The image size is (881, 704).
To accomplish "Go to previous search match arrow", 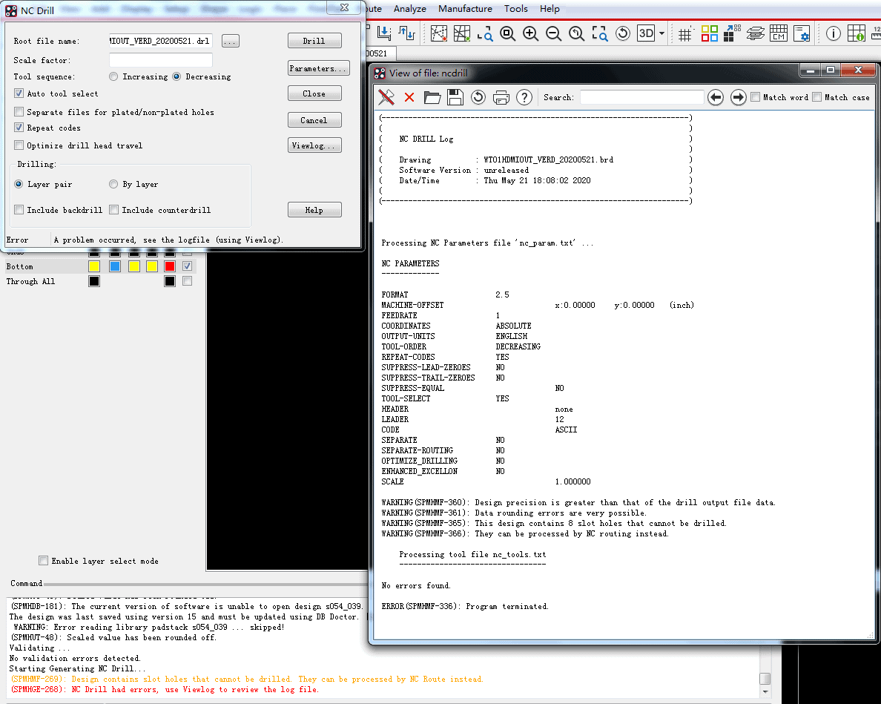I will point(715,97).
